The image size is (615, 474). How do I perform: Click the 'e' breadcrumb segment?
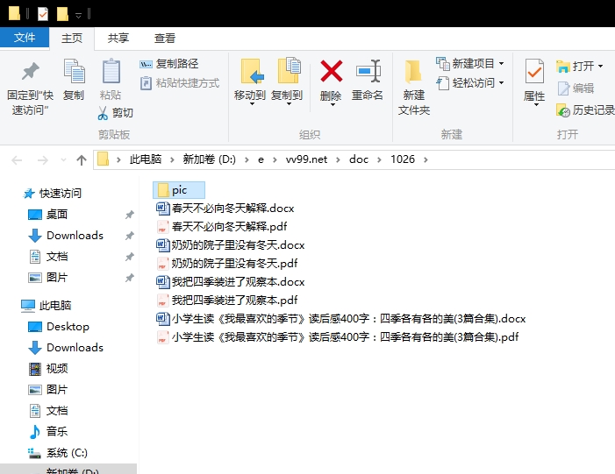tap(261, 159)
